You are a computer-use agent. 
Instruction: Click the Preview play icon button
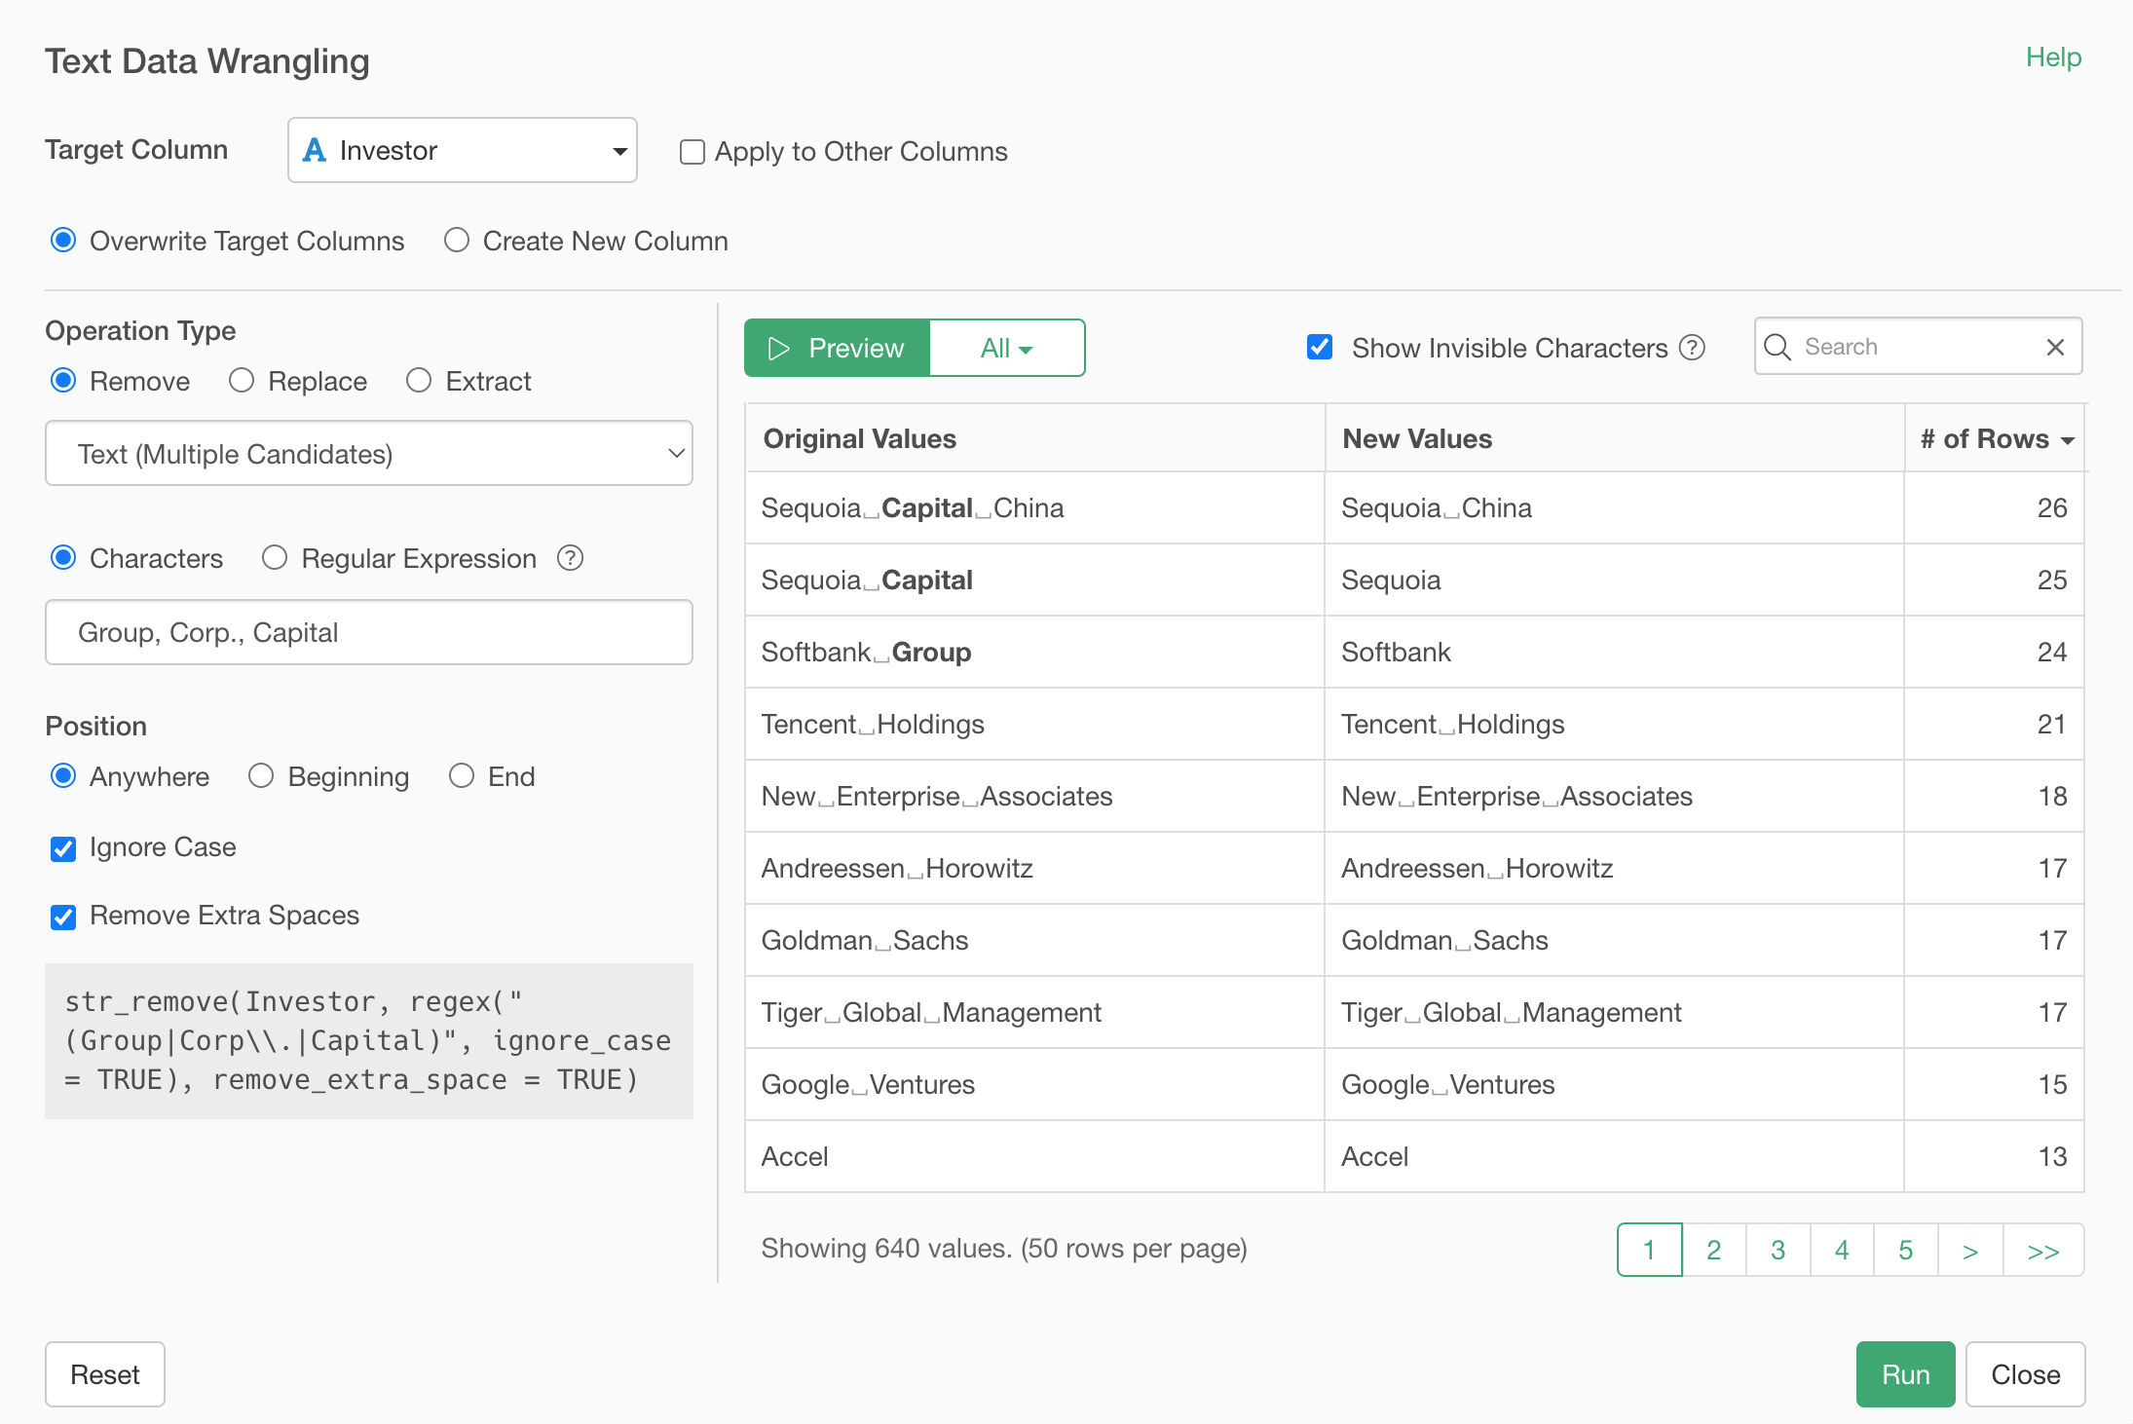[837, 348]
